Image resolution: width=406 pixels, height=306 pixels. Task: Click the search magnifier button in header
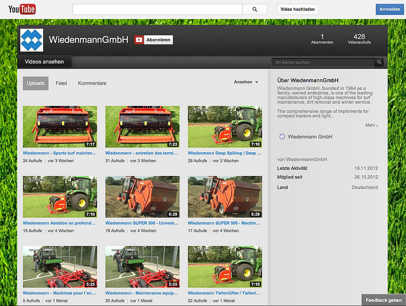(x=254, y=10)
